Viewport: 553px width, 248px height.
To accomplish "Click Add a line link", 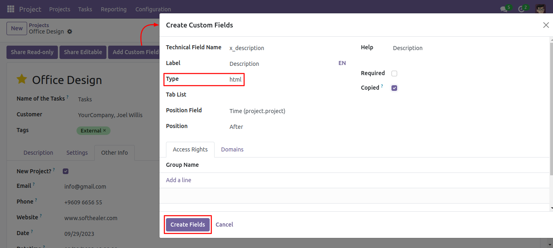I will point(179,180).
